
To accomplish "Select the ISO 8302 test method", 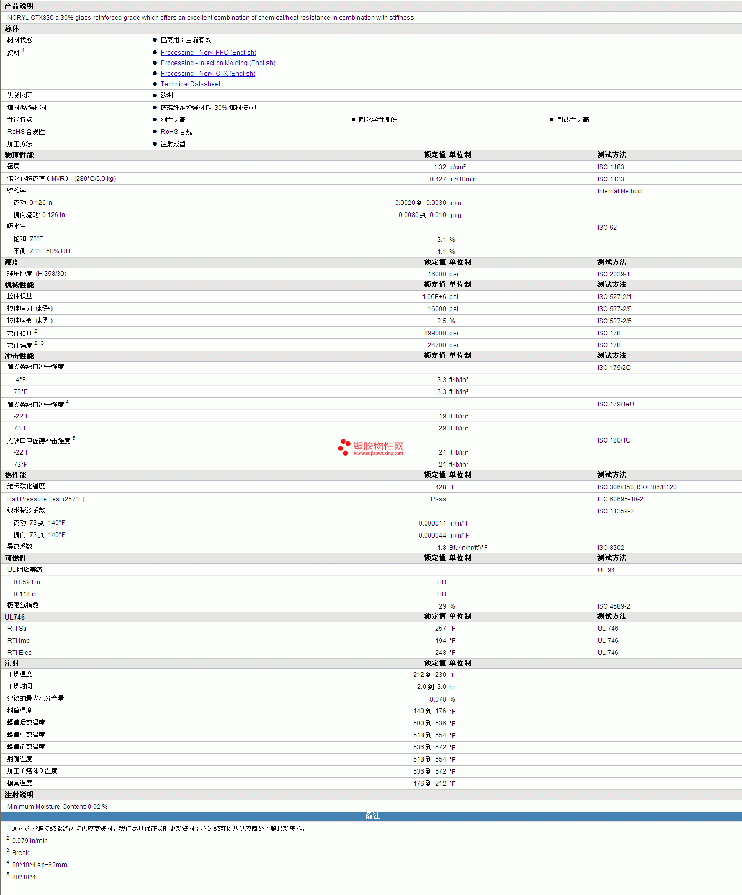I will click(611, 548).
